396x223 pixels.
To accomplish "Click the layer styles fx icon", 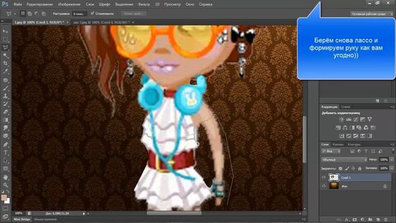I will click(347, 220).
